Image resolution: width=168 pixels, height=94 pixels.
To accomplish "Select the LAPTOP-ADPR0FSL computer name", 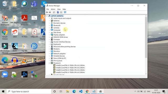I will pyautogui.click(x=57, y=16).
